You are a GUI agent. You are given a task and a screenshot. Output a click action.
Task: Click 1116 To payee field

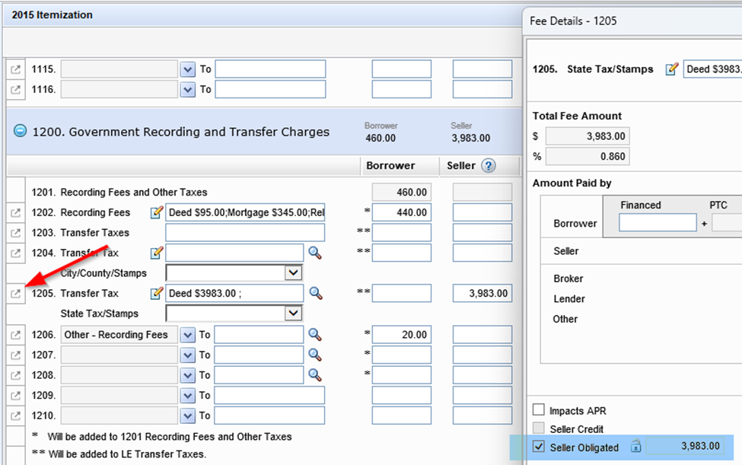(x=270, y=89)
